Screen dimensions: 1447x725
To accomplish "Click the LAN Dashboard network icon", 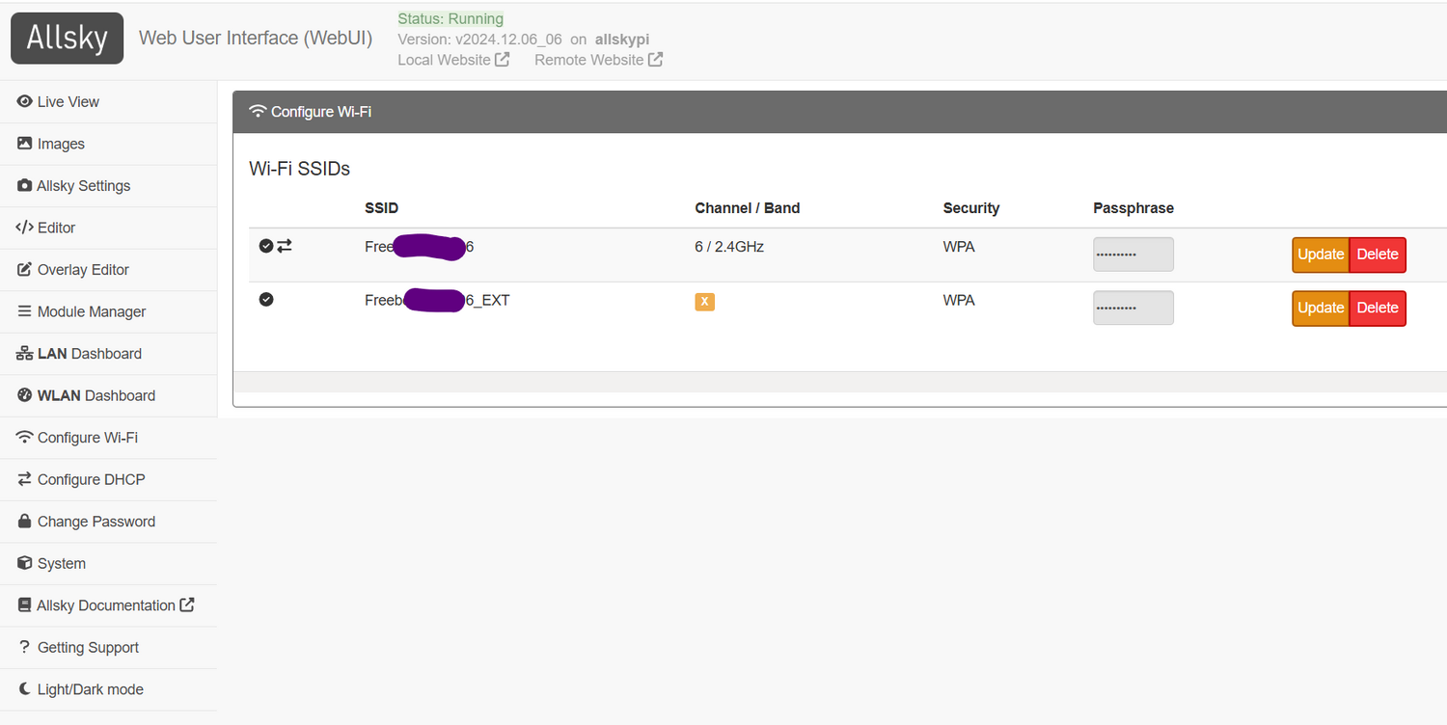I will 25,354.
